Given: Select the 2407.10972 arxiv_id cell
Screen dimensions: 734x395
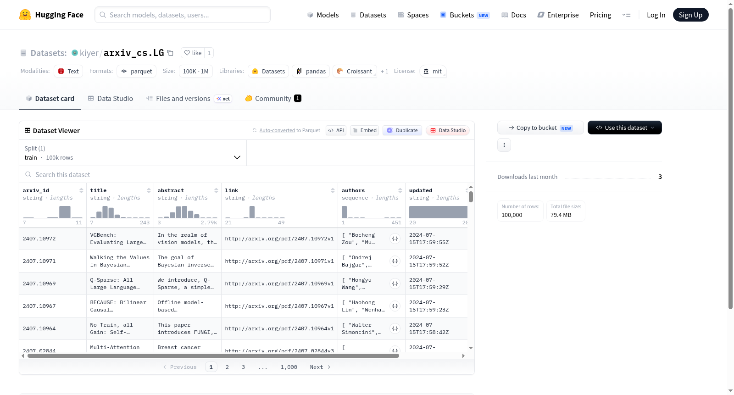Looking at the screenshot, I should click(x=53, y=239).
